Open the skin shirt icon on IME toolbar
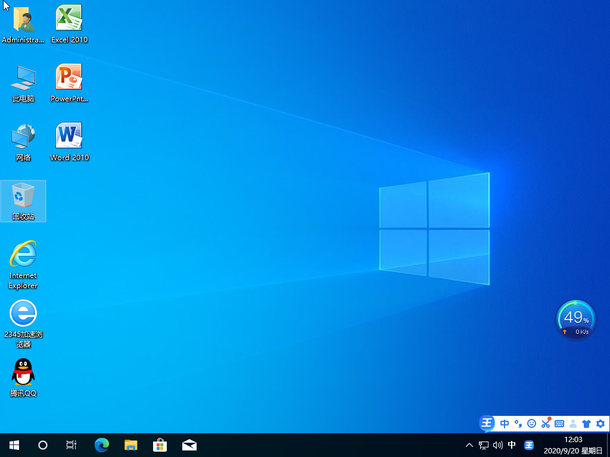 [587, 424]
